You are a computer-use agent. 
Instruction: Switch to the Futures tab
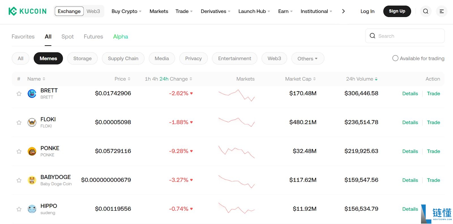click(x=93, y=37)
